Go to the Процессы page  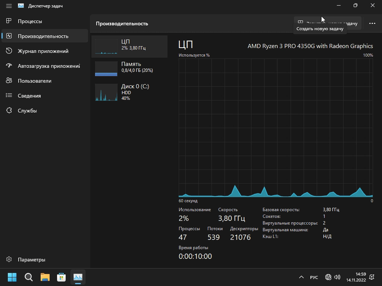45,21
